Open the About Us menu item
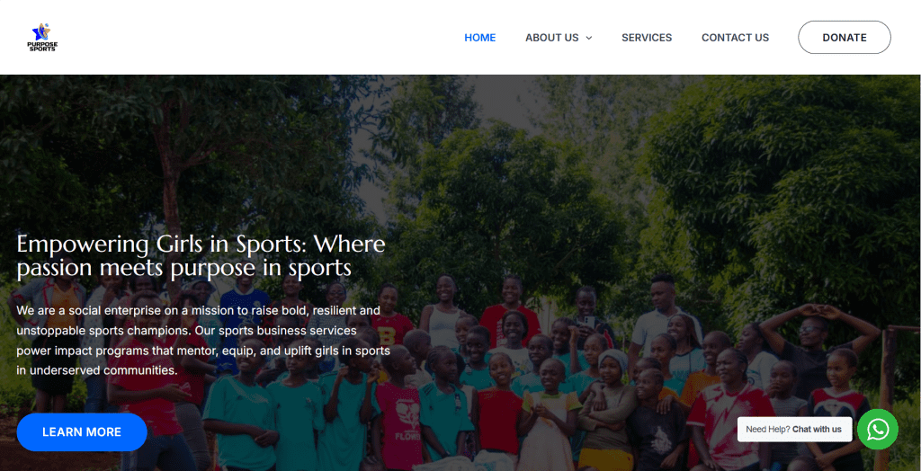 click(x=551, y=38)
